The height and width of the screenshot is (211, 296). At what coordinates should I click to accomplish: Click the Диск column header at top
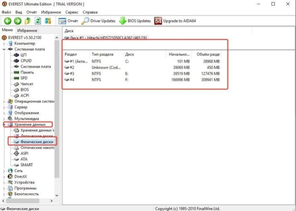coord(69,31)
